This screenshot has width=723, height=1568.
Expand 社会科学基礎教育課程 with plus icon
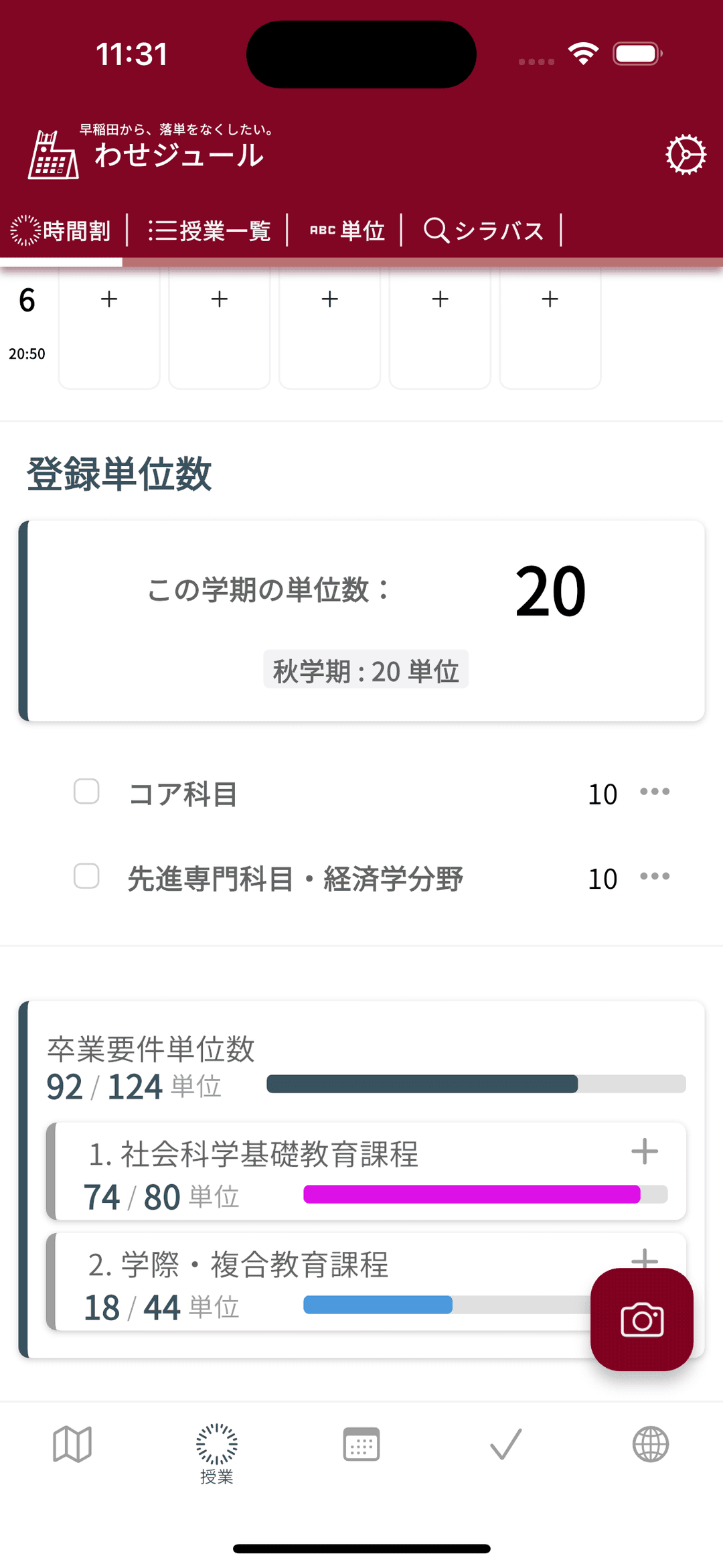tap(644, 1151)
